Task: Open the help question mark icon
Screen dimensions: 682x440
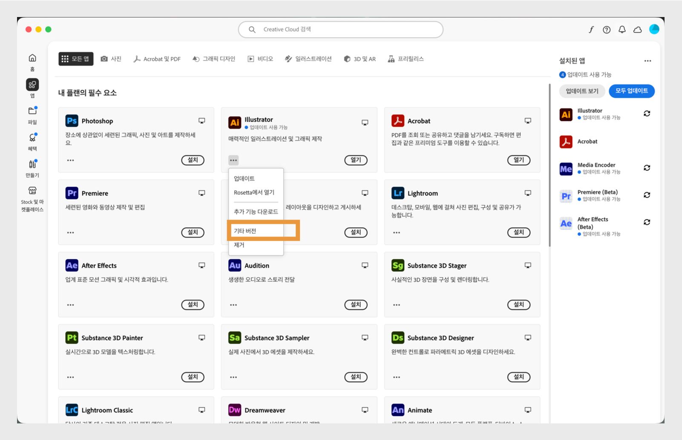Action: (x=607, y=29)
